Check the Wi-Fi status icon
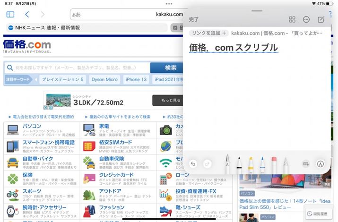338x222 pixels. click(313, 4)
